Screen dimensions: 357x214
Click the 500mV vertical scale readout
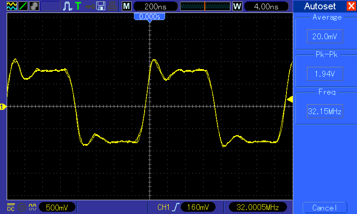click(57, 207)
